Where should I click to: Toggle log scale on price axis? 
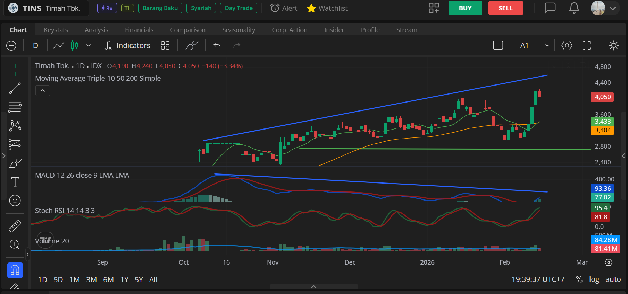pyautogui.click(x=594, y=279)
